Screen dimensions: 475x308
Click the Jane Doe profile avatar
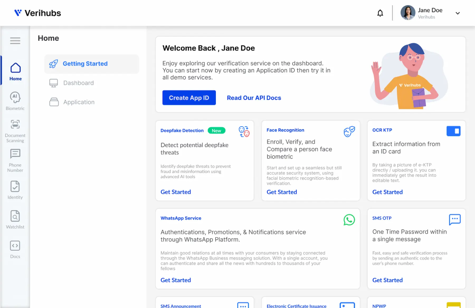click(x=408, y=13)
